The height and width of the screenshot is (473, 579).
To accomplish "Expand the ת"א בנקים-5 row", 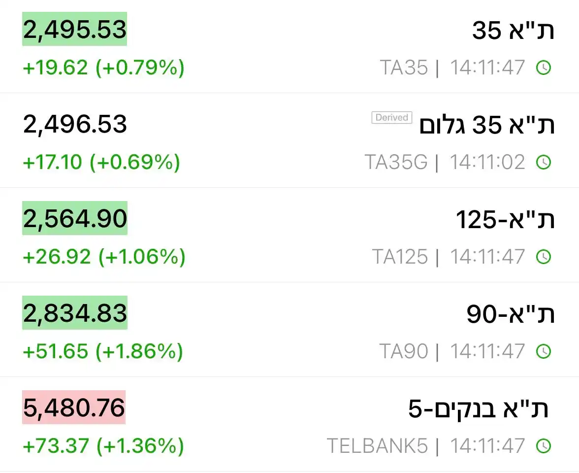I will [x=289, y=425].
